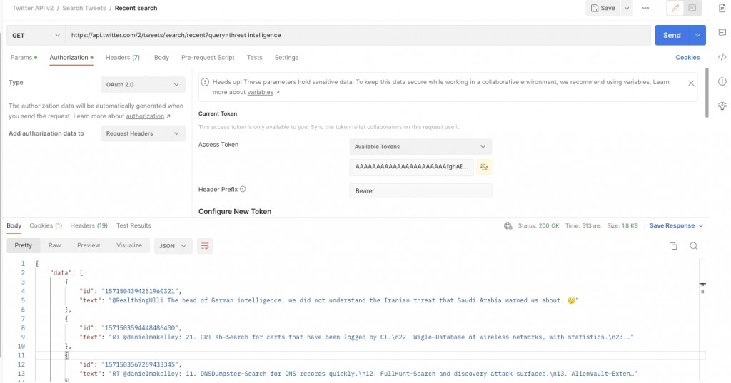Open the response Cookies (1) tab
This screenshot has width=731, height=383.
coord(46,225)
